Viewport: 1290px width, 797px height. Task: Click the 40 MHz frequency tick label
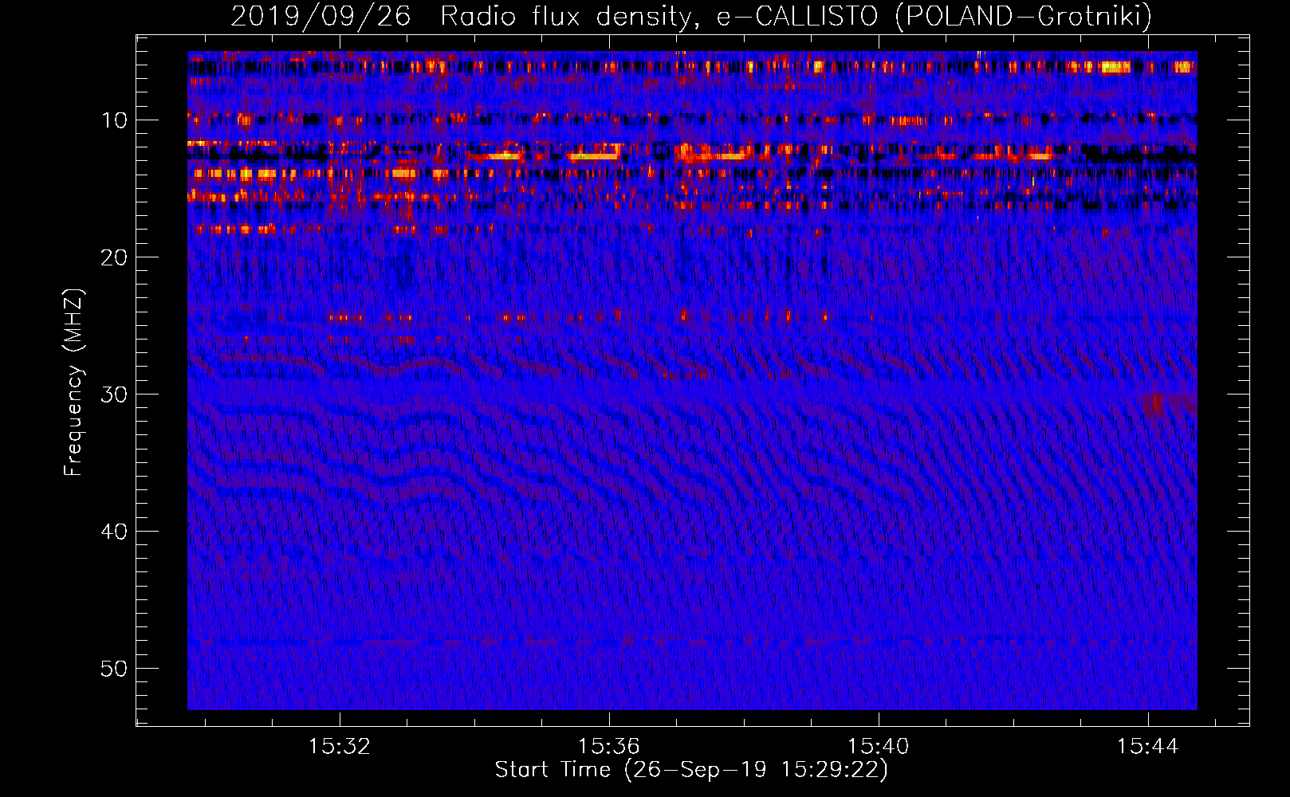[x=114, y=532]
